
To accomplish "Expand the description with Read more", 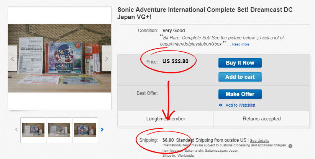I will point(240,44).
